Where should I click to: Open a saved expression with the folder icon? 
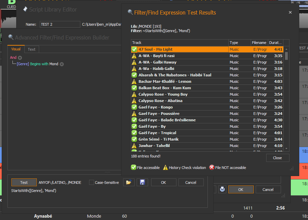tap(128, 182)
